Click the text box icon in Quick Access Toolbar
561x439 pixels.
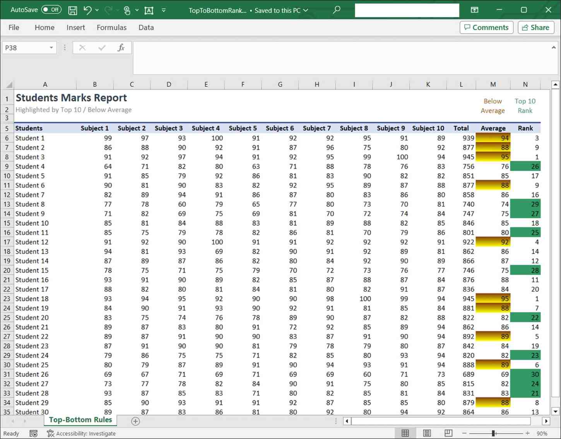149,10
